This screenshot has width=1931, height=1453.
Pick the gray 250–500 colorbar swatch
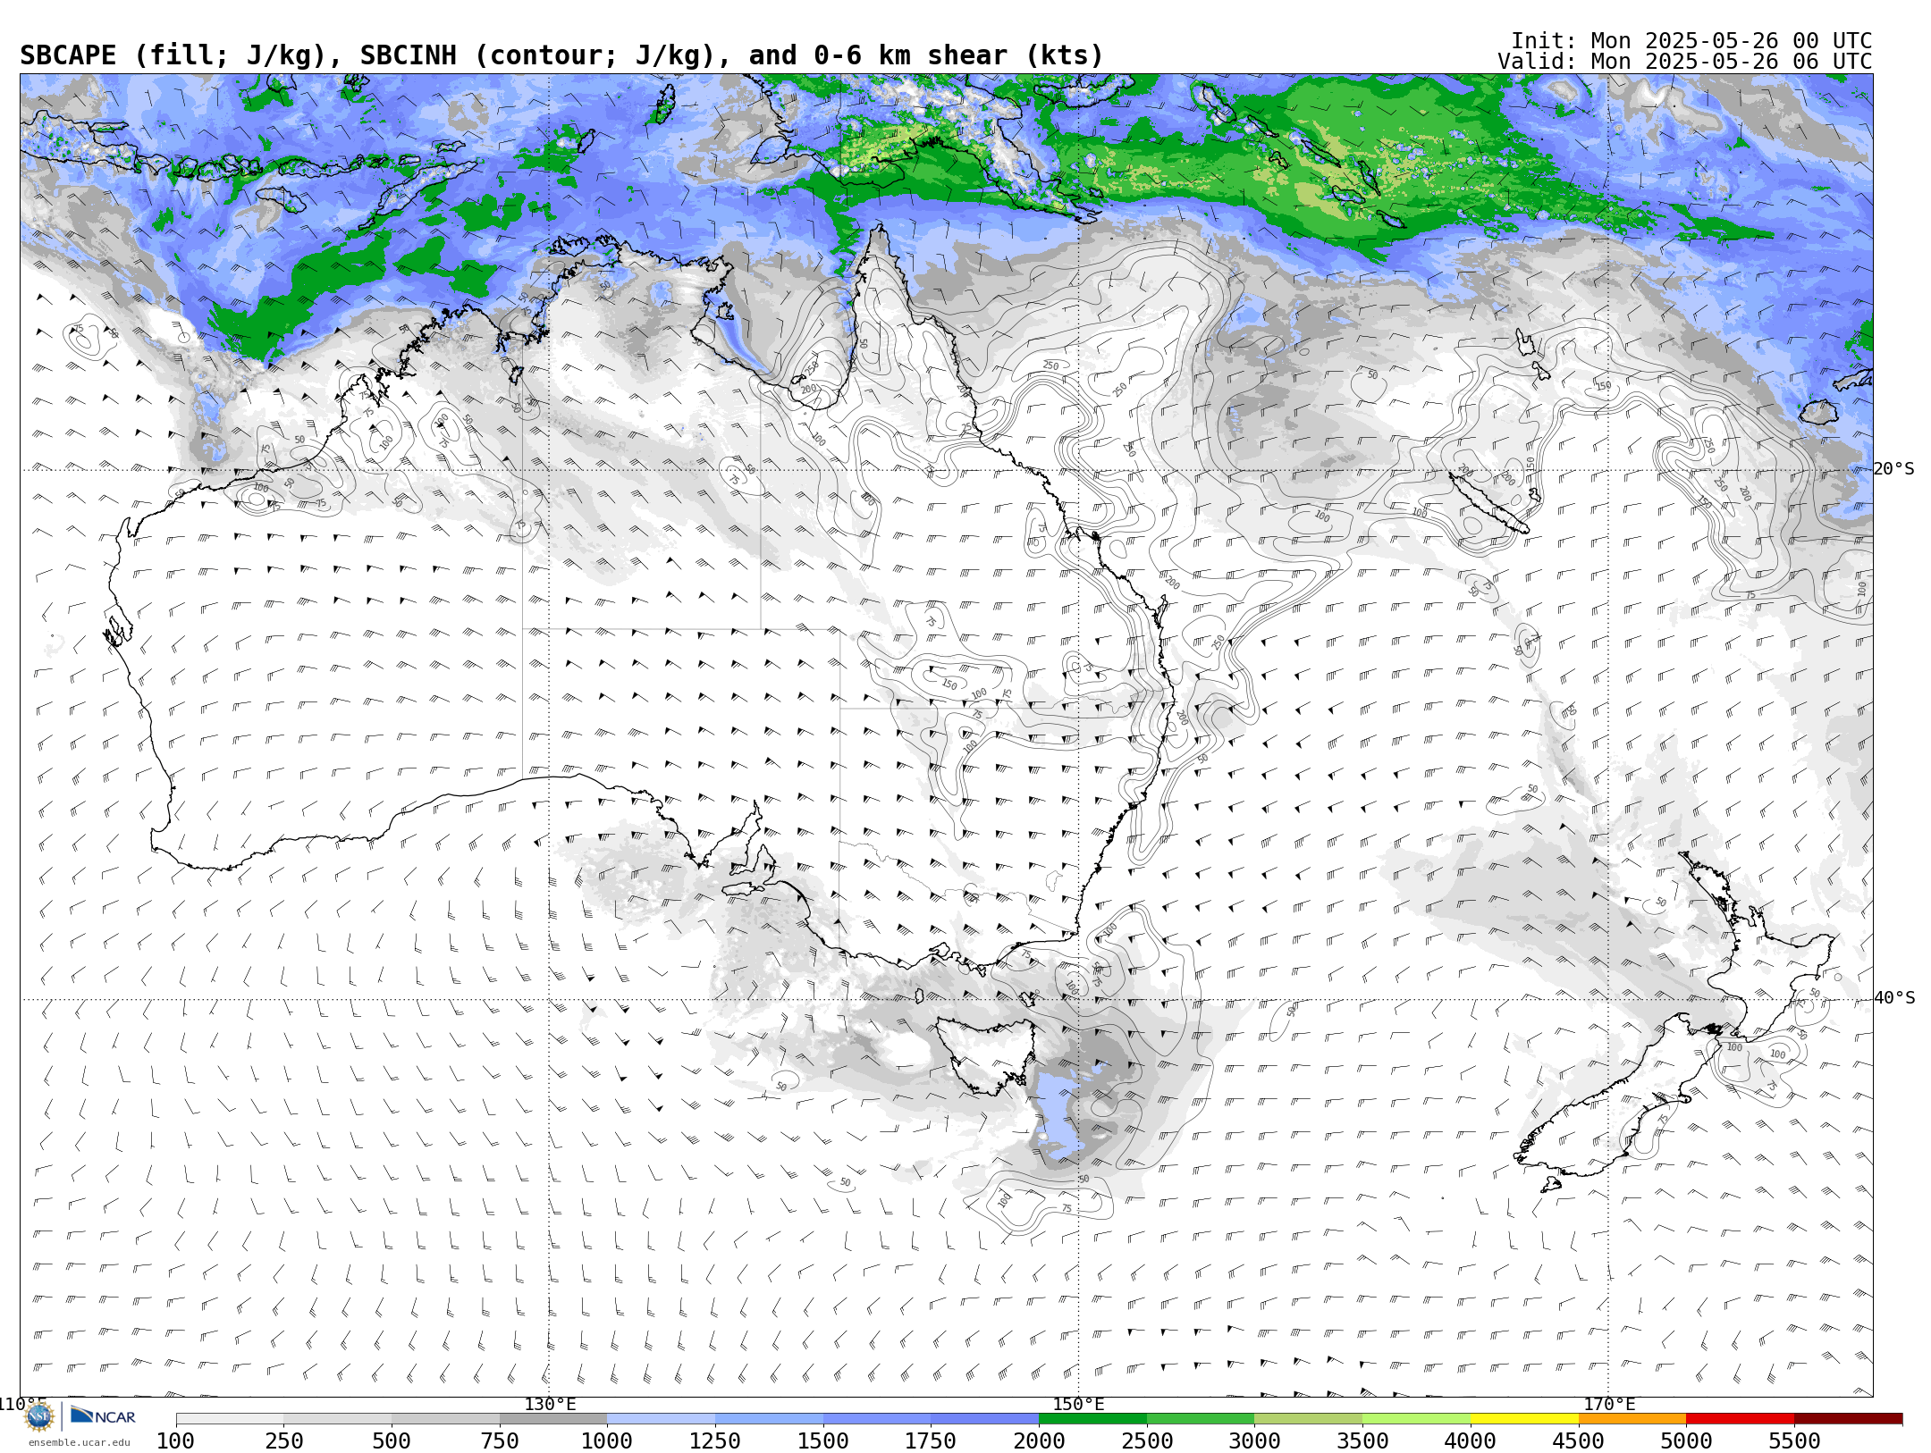pyautogui.click(x=338, y=1419)
